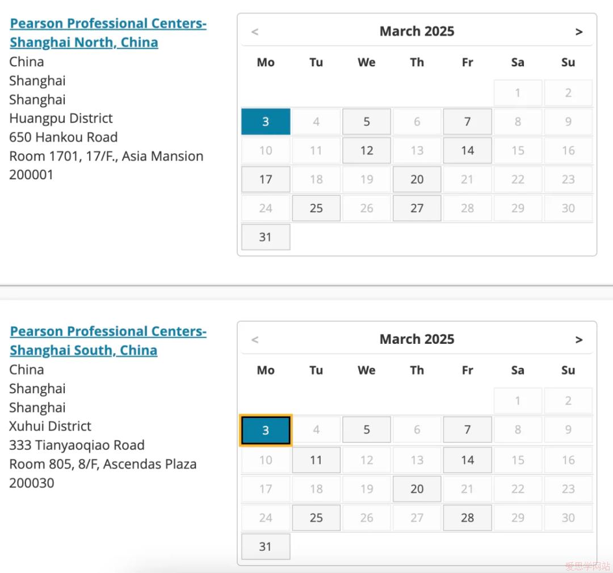Screen dimensions: 613x573
Task: Select March 11 in Shanghai South calendar
Action: [316, 460]
